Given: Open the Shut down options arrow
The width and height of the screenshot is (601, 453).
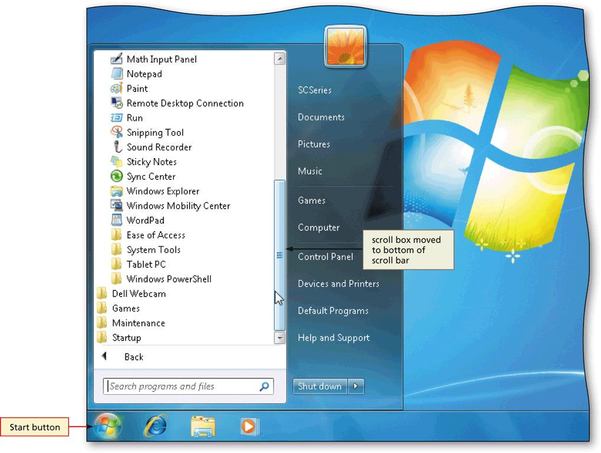Looking at the screenshot, I should pos(356,386).
